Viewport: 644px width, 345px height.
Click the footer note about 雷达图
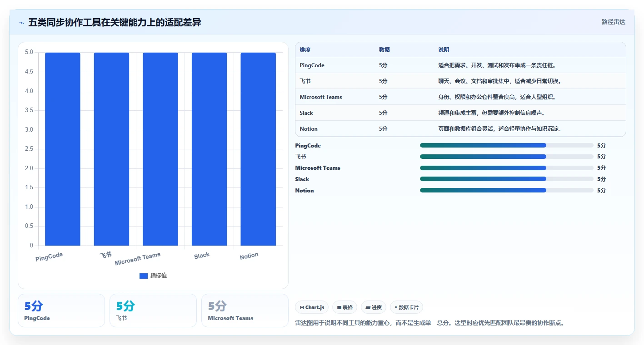(429, 323)
